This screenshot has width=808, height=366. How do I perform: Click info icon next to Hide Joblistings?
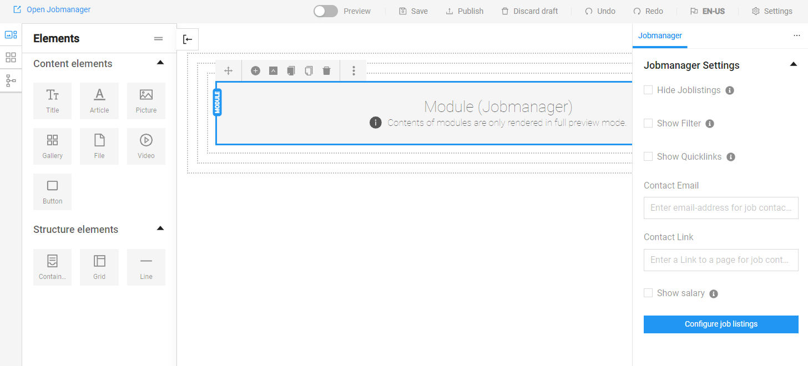point(730,90)
